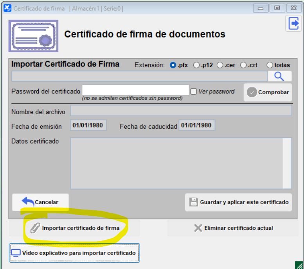
Task: Click the Fecha de emisión date field
Action: 88,125
